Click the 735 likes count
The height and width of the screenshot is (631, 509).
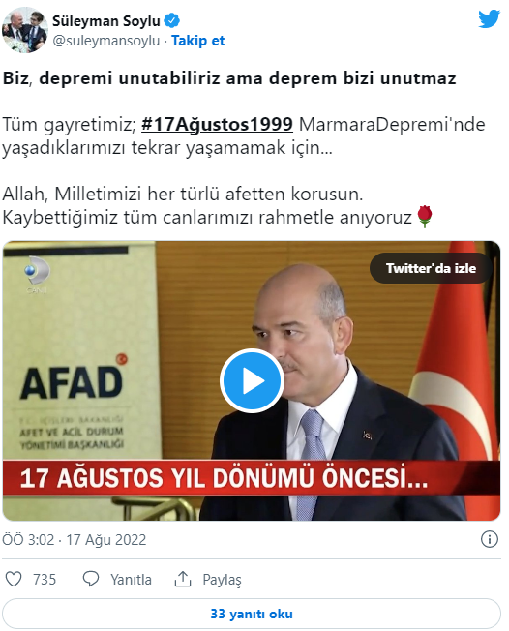(45, 580)
